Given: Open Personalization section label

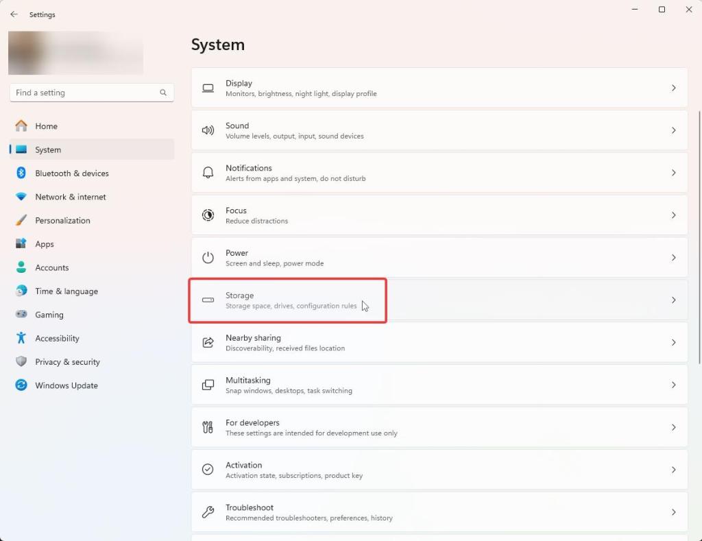Looking at the screenshot, I should click(x=62, y=220).
